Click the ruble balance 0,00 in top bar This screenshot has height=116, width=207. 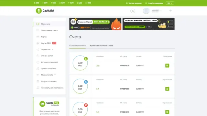[x=53, y=3]
